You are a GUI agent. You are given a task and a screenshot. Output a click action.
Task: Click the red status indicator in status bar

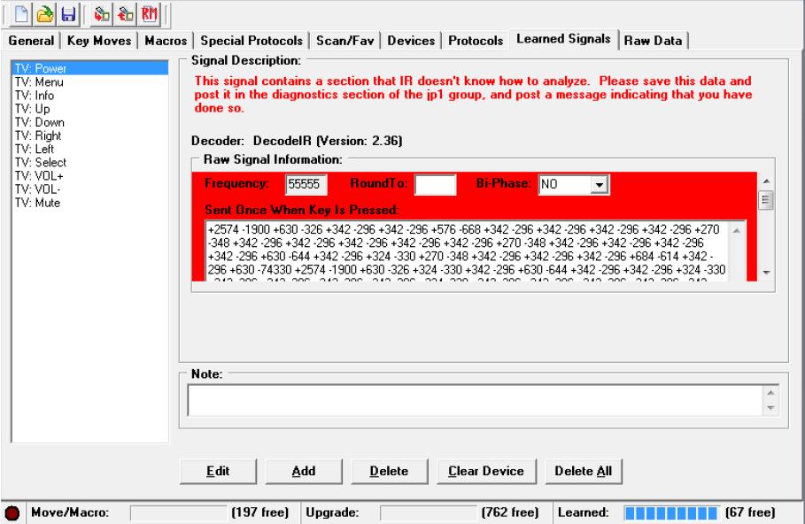pos(12,512)
